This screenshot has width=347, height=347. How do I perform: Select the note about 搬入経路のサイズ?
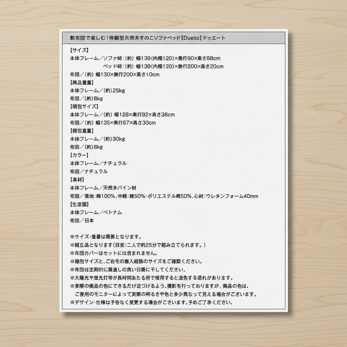136,261
